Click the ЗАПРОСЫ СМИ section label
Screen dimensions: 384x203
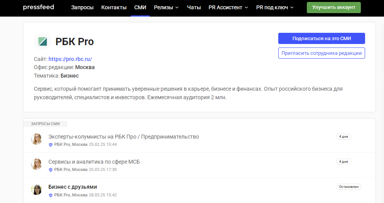coord(45,124)
